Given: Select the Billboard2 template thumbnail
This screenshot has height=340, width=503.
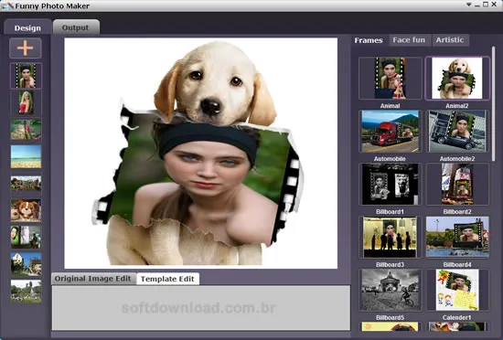Looking at the screenshot, I should [x=457, y=184].
